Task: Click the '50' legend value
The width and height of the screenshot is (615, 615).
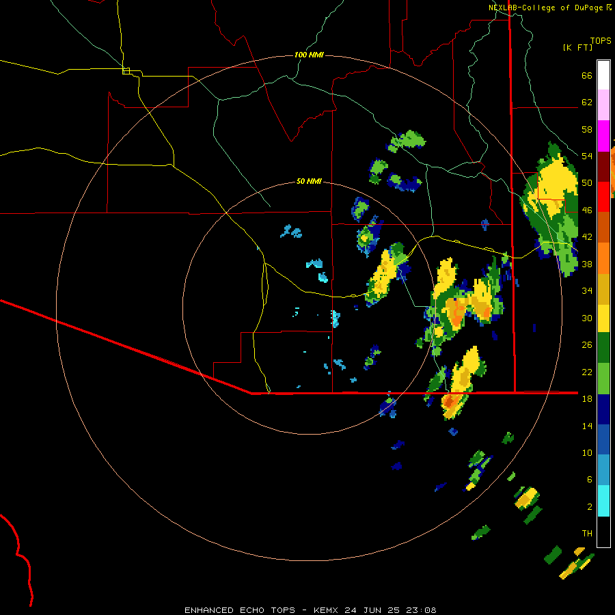Action: [587, 183]
